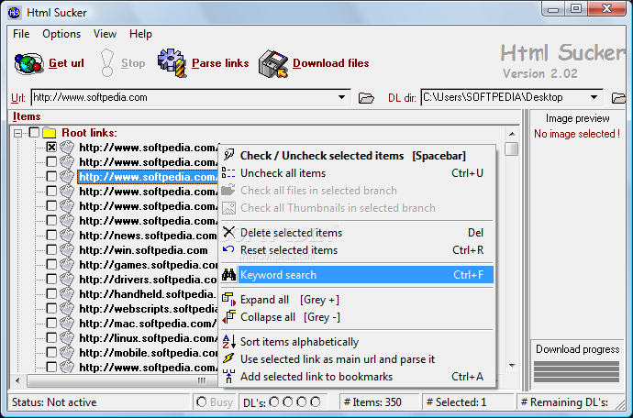
Task: Click the lightning bolt icon for main url
Action: coord(228,358)
